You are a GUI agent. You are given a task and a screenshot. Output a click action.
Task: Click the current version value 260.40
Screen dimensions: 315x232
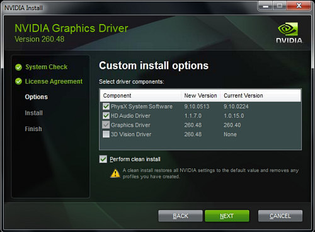232,125
